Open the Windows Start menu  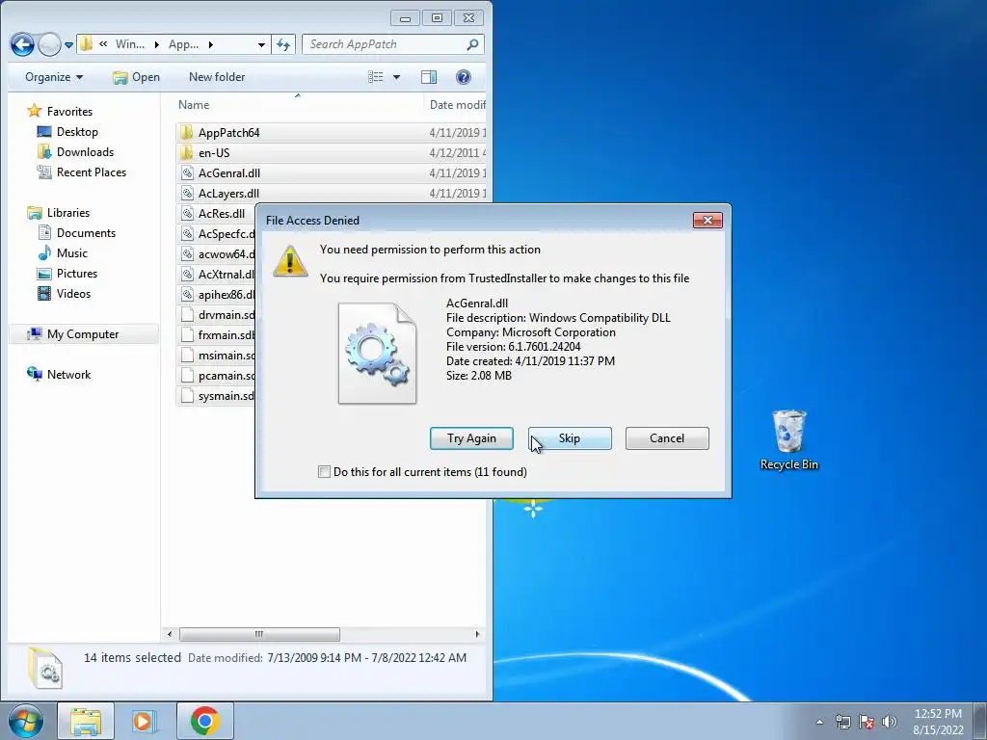(x=26, y=721)
